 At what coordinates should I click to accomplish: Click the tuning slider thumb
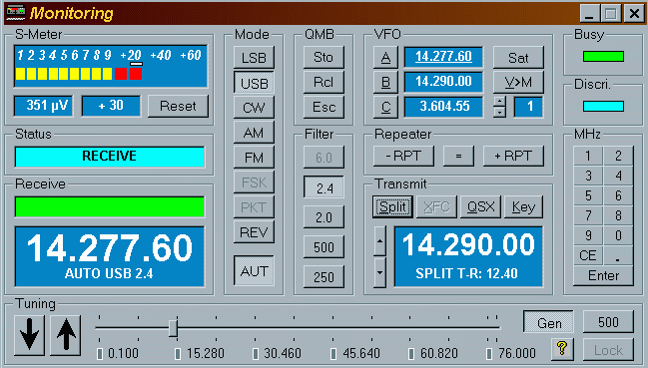tap(174, 328)
